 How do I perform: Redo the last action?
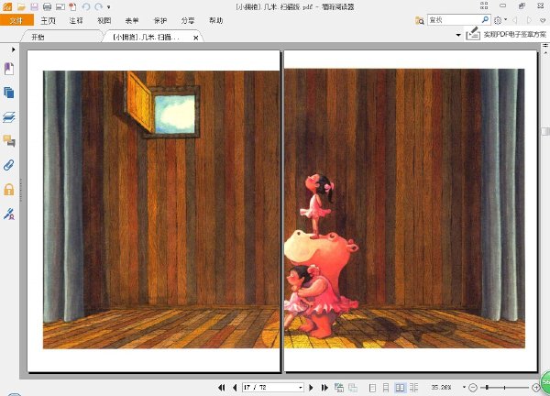(99, 6)
